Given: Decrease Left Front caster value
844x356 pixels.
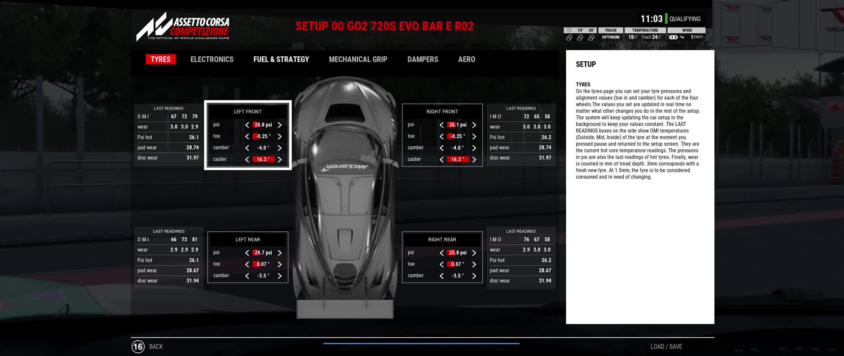Looking at the screenshot, I should pyautogui.click(x=247, y=160).
